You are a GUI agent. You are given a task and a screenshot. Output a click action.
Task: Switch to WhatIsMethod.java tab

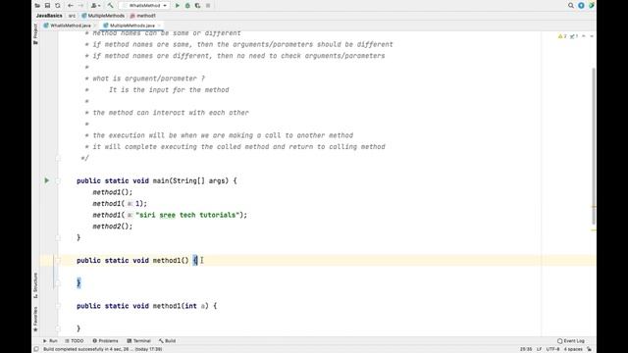pyautogui.click(x=68, y=25)
